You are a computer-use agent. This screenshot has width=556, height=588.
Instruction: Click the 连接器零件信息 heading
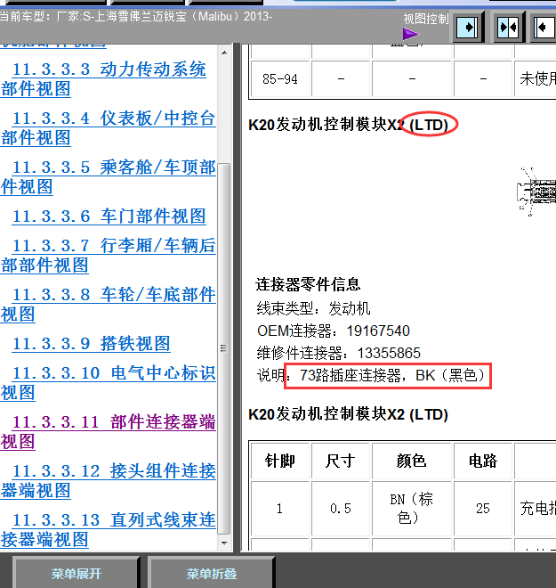click(x=308, y=284)
